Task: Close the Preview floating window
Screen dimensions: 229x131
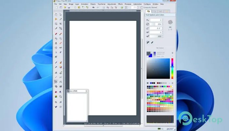Action: [86, 91]
